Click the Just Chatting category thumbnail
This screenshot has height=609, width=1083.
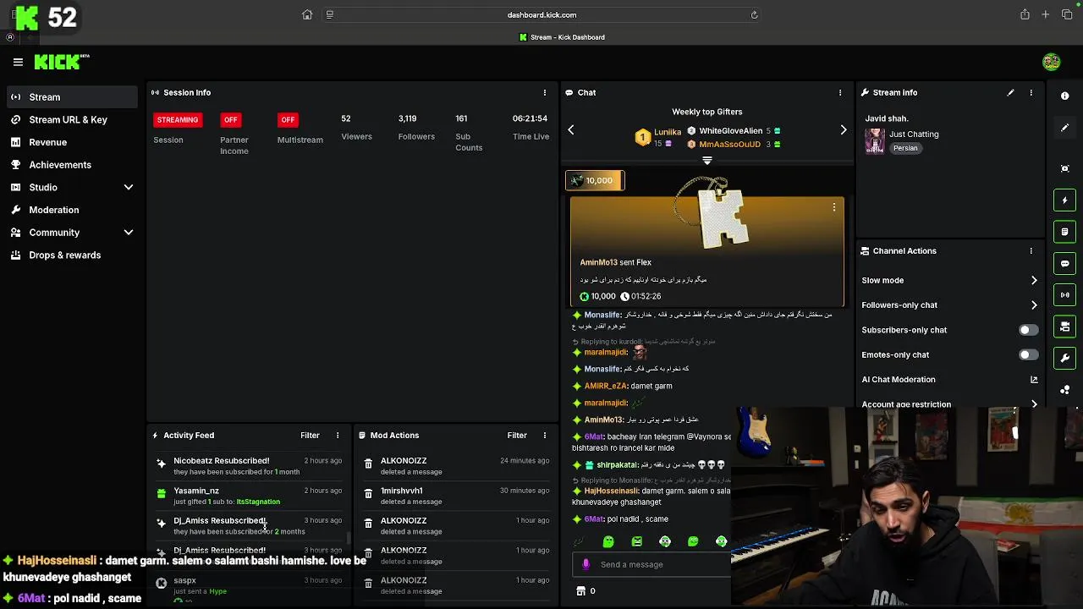[x=875, y=140]
